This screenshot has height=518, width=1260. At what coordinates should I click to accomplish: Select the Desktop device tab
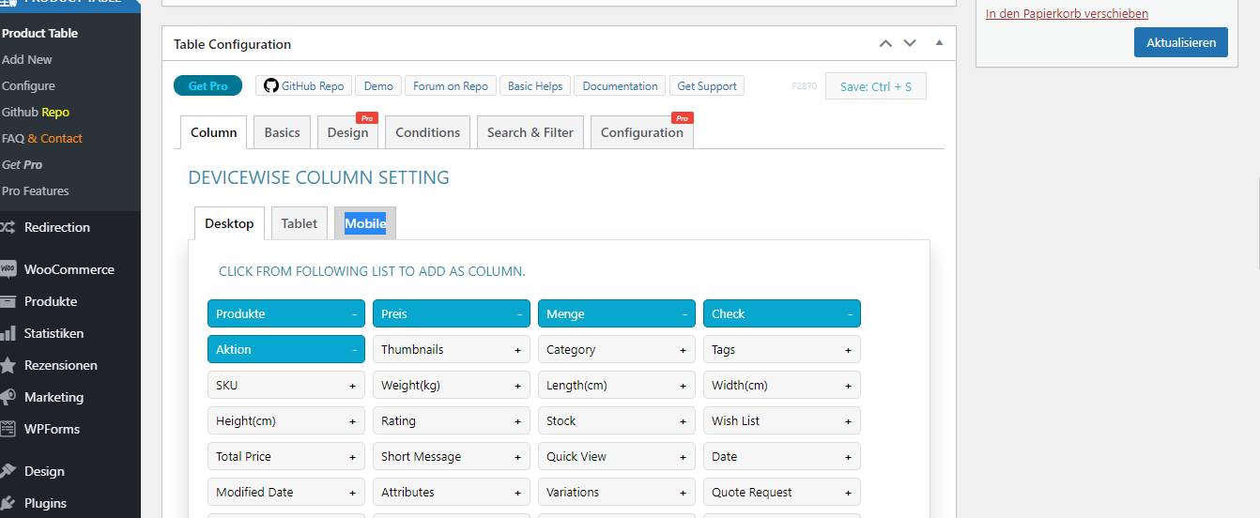point(229,223)
